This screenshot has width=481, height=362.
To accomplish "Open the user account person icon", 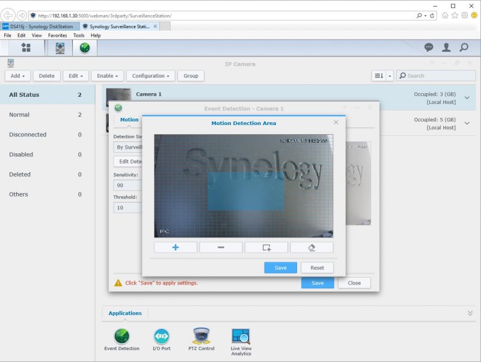I will click(446, 48).
